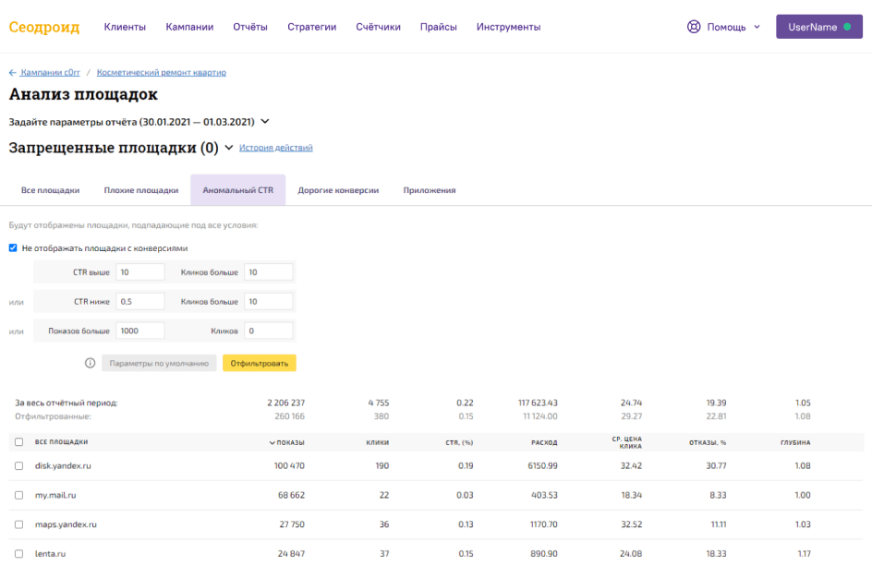
Task: Sort table by Расход column header
Action: (x=543, y=442)
